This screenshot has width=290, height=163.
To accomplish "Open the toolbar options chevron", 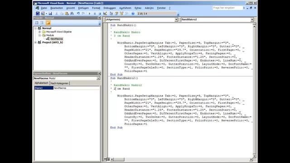I will (x=178, y=14).
